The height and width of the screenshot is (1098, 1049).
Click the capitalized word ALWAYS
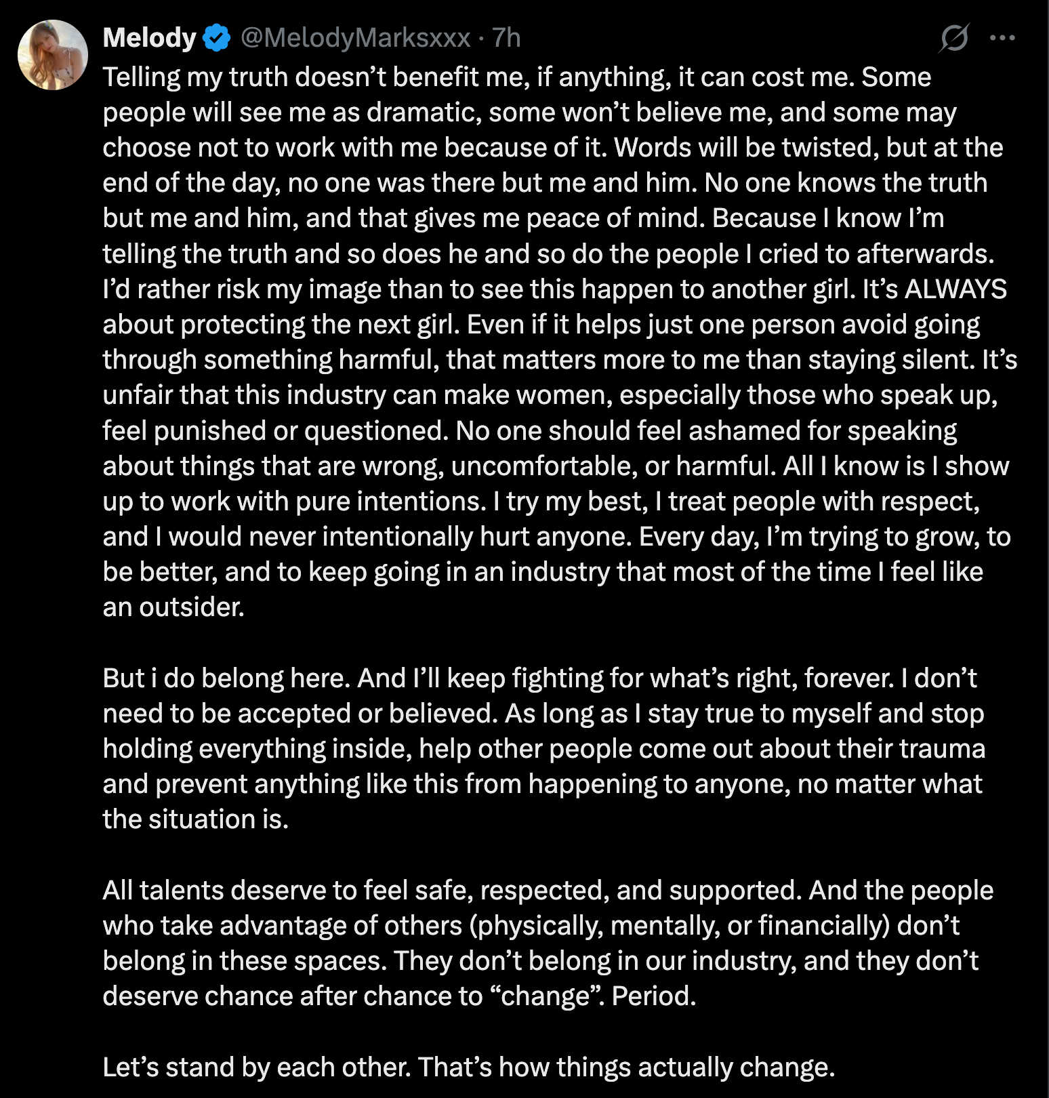[x=955, y=289]
